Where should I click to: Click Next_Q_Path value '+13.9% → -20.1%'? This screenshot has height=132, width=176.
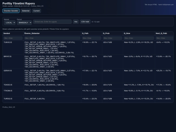pyautogui.click(x=163, y=56)
